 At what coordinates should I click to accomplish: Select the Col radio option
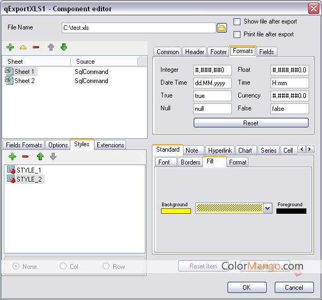(63, 266)
